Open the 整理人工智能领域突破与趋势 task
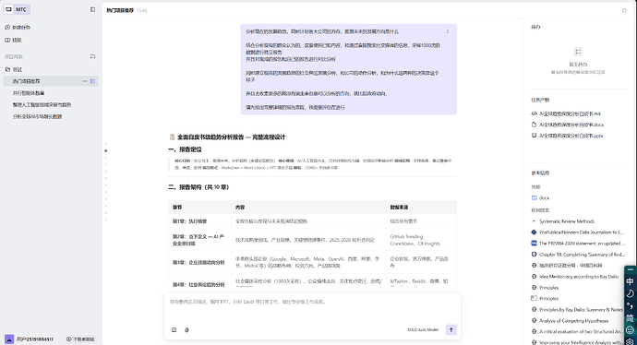The width and height of the screenshot is (637, 345). click(x=42, y=105)
